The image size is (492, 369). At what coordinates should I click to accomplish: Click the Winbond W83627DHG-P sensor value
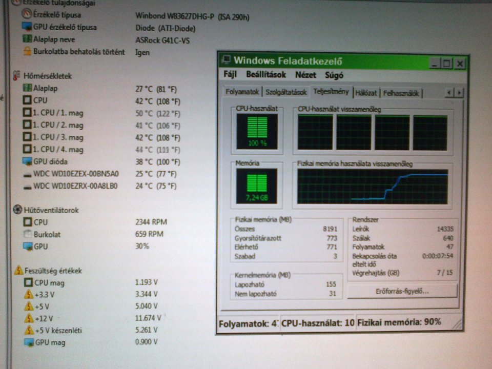(192, 16)
